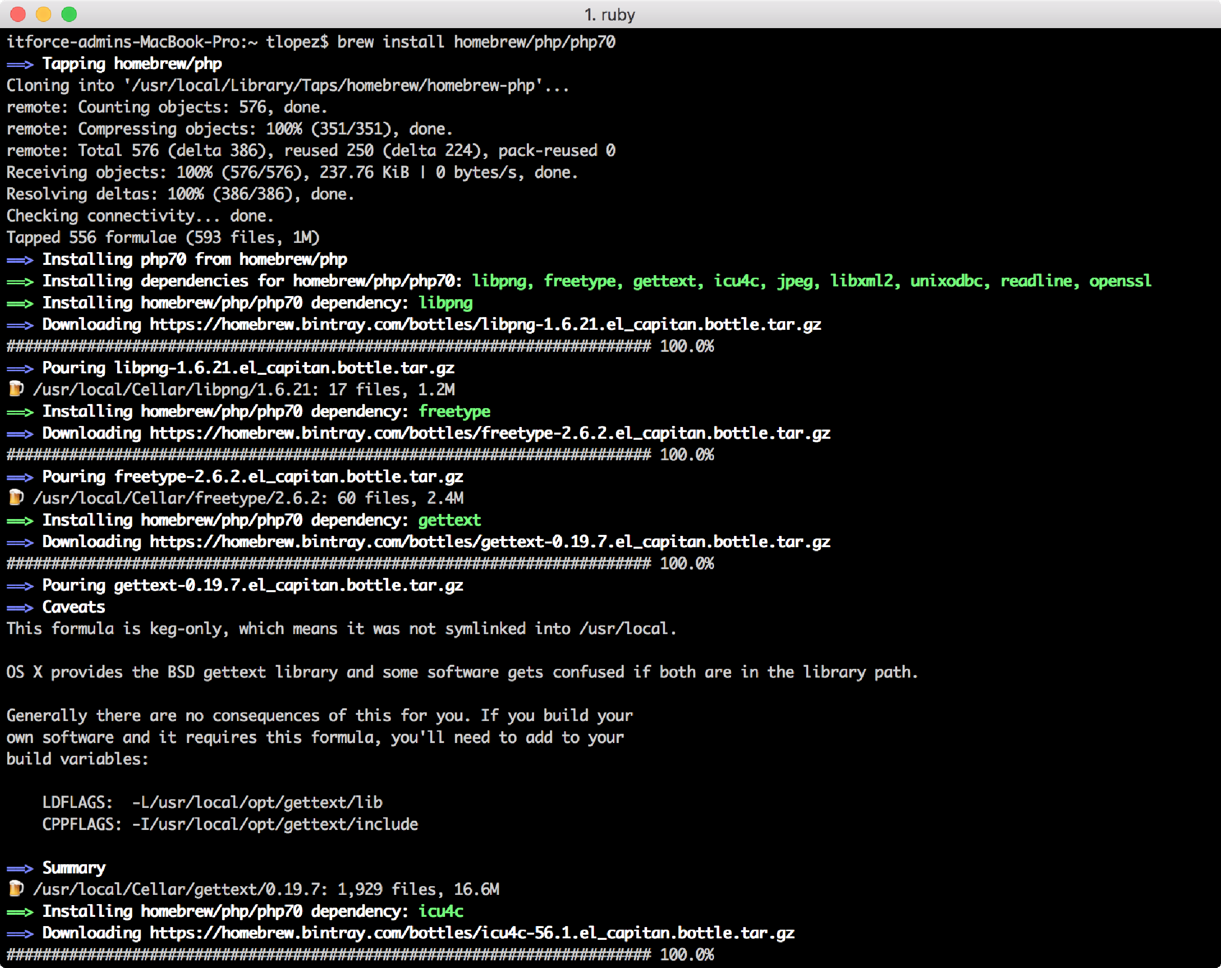
Task: Click the 'Cloning into' path line
Action: click(287, 85)
